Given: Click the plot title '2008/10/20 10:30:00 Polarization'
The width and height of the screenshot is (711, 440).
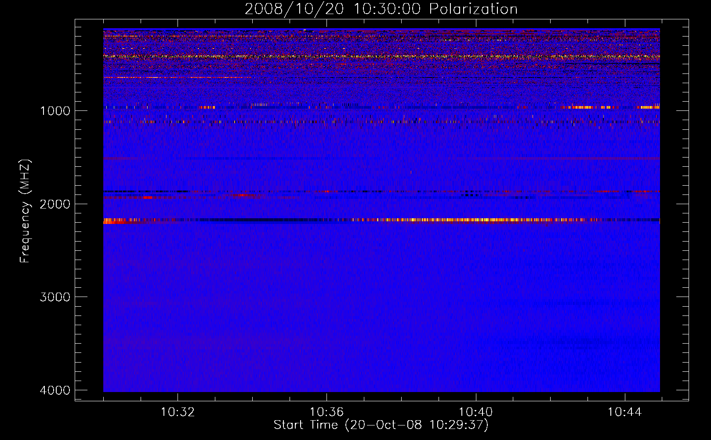Looking at the screenshot, I should click(381, 9).
